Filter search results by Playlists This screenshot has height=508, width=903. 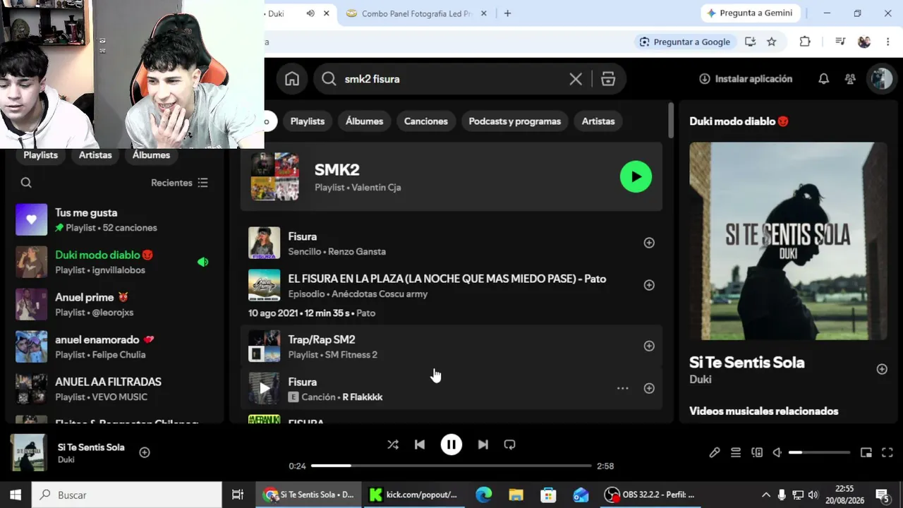(x=308, y=121)
